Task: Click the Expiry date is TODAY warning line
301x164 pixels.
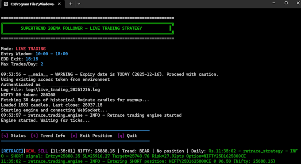Action: 110,74
